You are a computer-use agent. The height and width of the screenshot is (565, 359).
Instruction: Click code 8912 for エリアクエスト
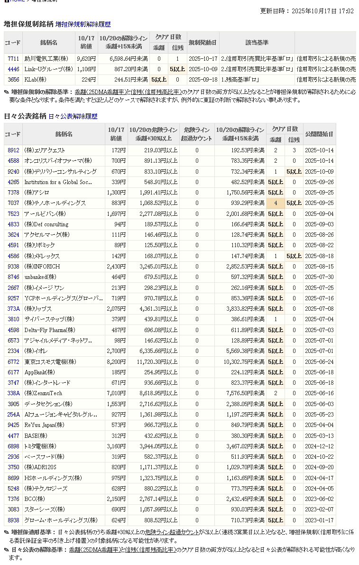coord(13,150)
